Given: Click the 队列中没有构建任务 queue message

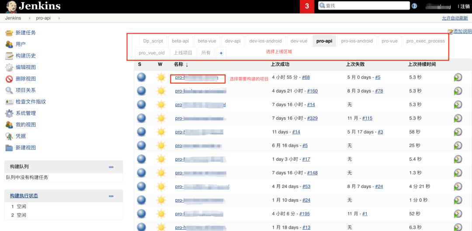Looking at the screenshot, I should click(27, 177).
